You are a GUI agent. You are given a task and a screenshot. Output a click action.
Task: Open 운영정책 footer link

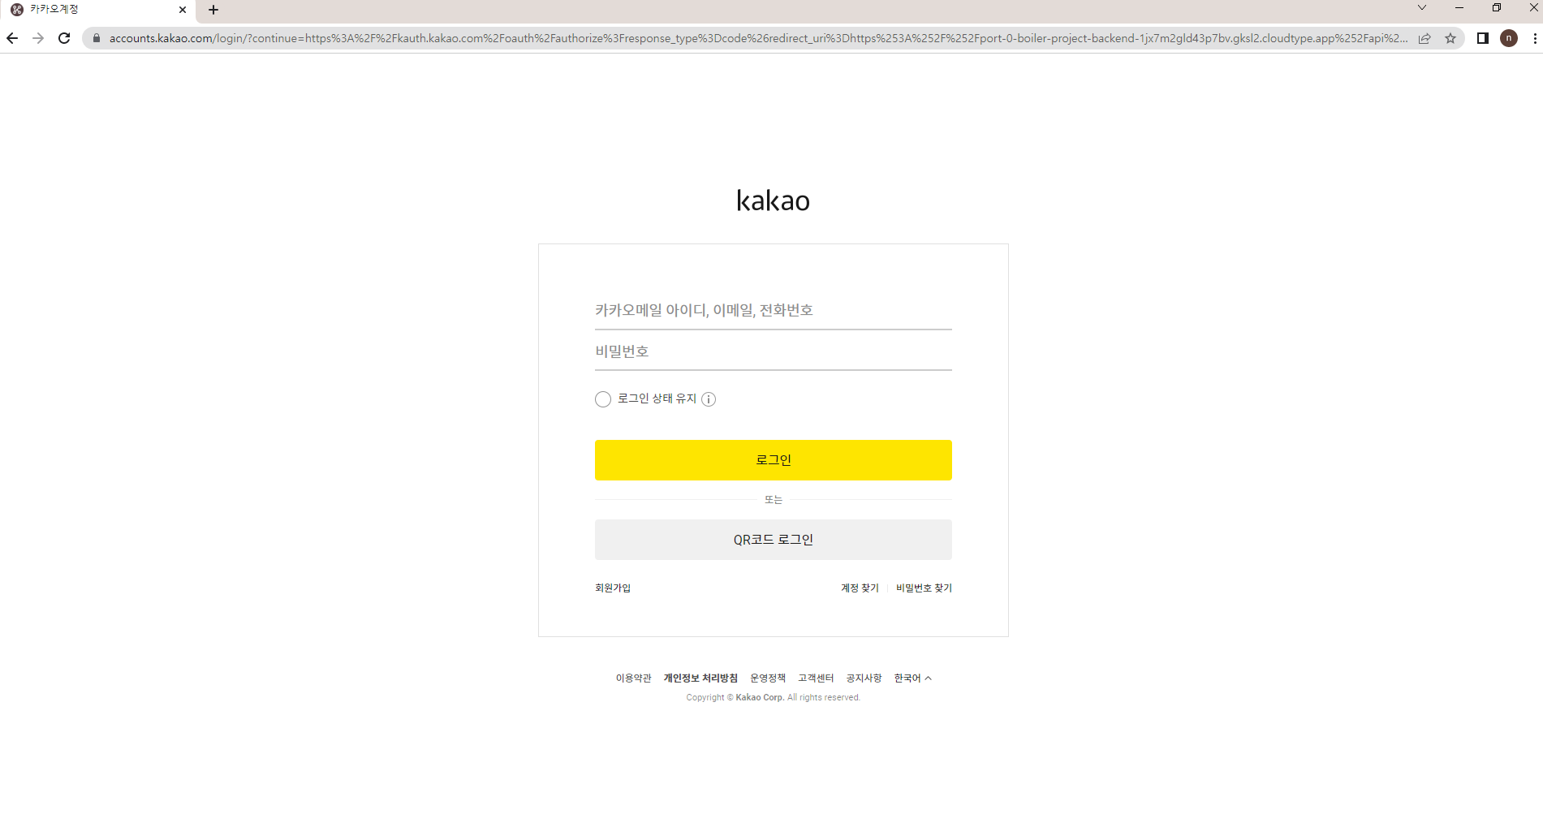point(768,678)
